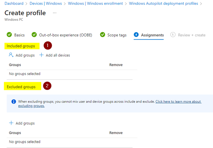Click the plus icon for Add all devices

pos(42,55)
